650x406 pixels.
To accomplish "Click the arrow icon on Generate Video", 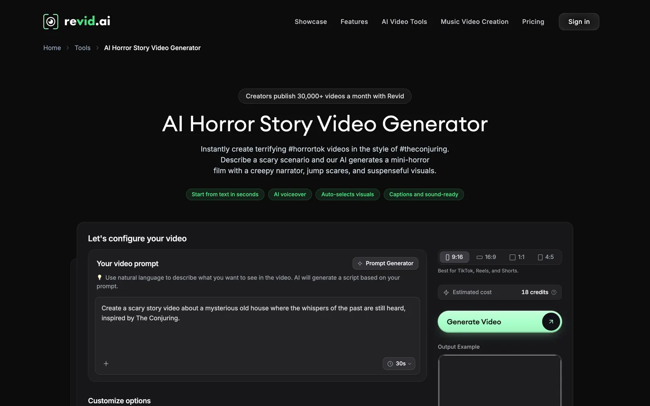I will tap(551, 322).
